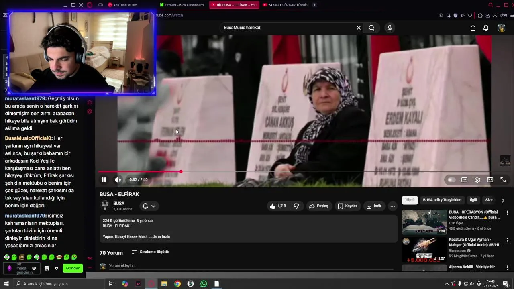The height and width of the screenshot is (289, 514).
Task: Show more filter chips with arrow
Action: [x=503, y=200]
